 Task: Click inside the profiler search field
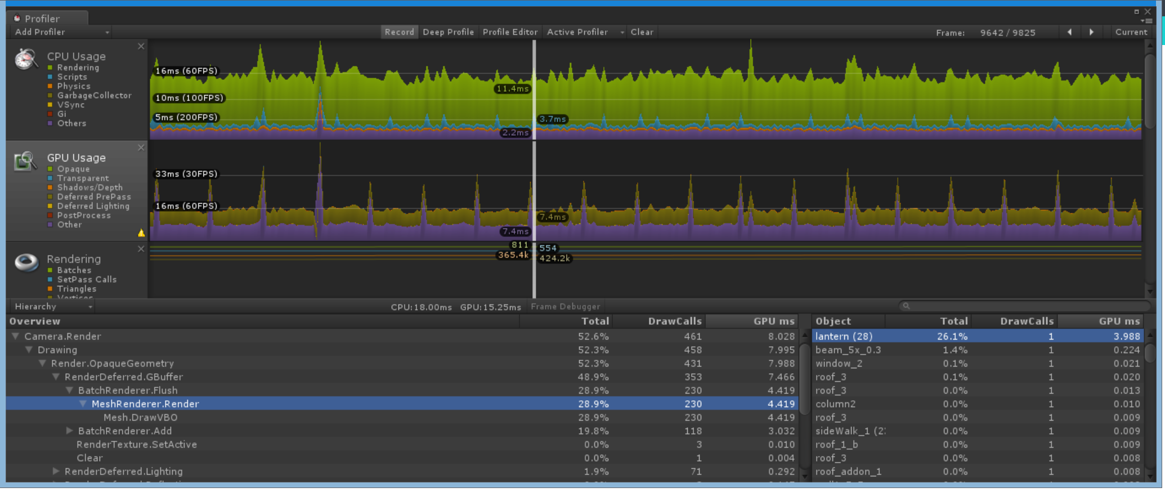(1024, 306)
